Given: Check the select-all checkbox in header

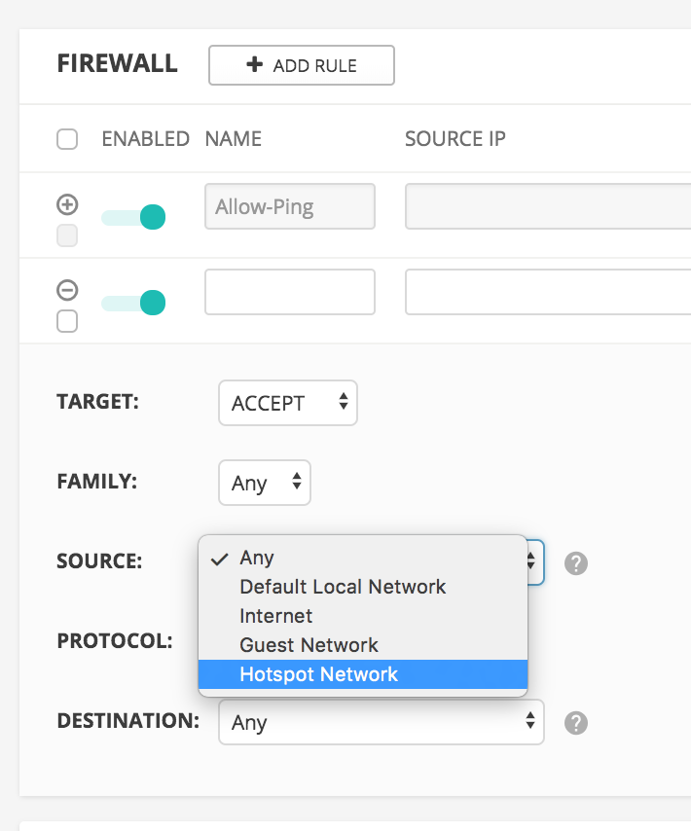Looking at the screenshot, I should coord(67,139).
